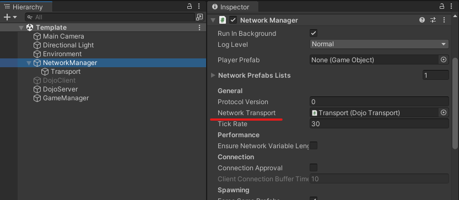Viewport: 459px width, 200px height.
Task: Open Network Transport object picker
Action: click(x=444, y=113)
